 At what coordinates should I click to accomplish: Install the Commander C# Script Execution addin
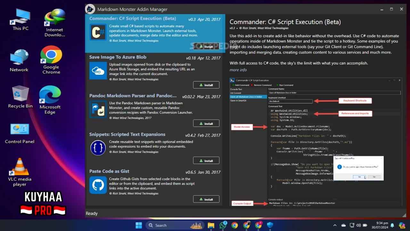coord(206,47)
